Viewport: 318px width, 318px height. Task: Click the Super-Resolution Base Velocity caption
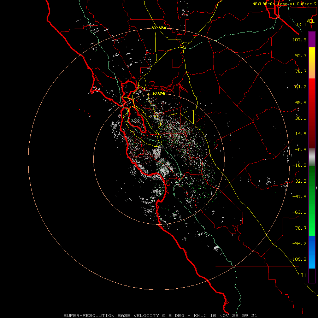[160, 316]
